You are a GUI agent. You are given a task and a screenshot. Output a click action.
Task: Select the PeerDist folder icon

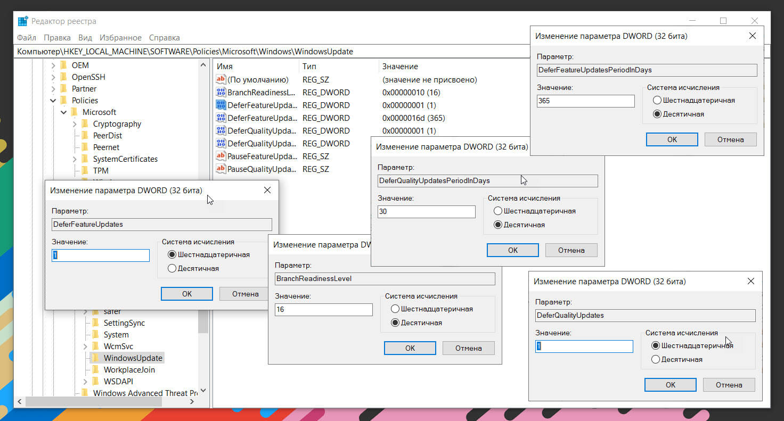(x=85, y=136)
